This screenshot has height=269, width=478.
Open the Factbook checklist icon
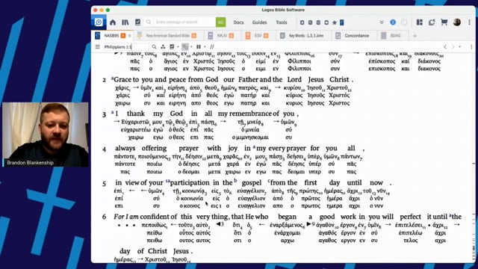tap(137, 22)
